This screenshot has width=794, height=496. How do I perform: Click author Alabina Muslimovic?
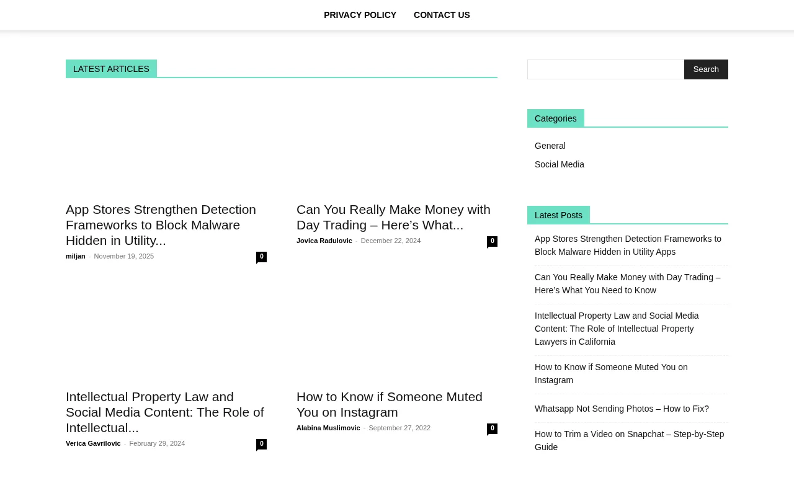click(x=328, y=428)
